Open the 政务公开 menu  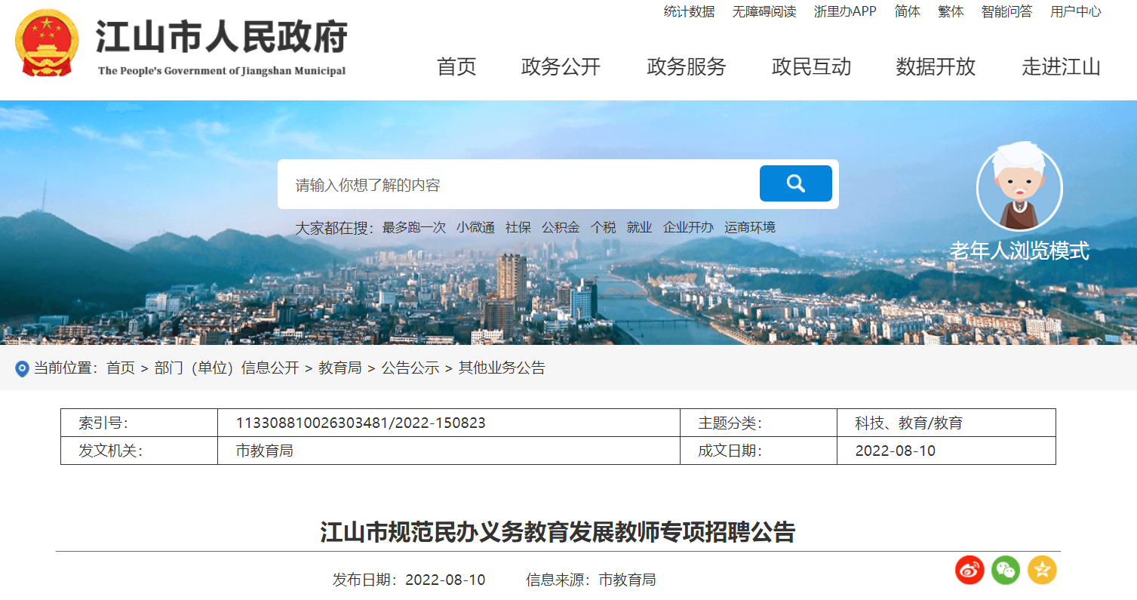click(561, 66)
